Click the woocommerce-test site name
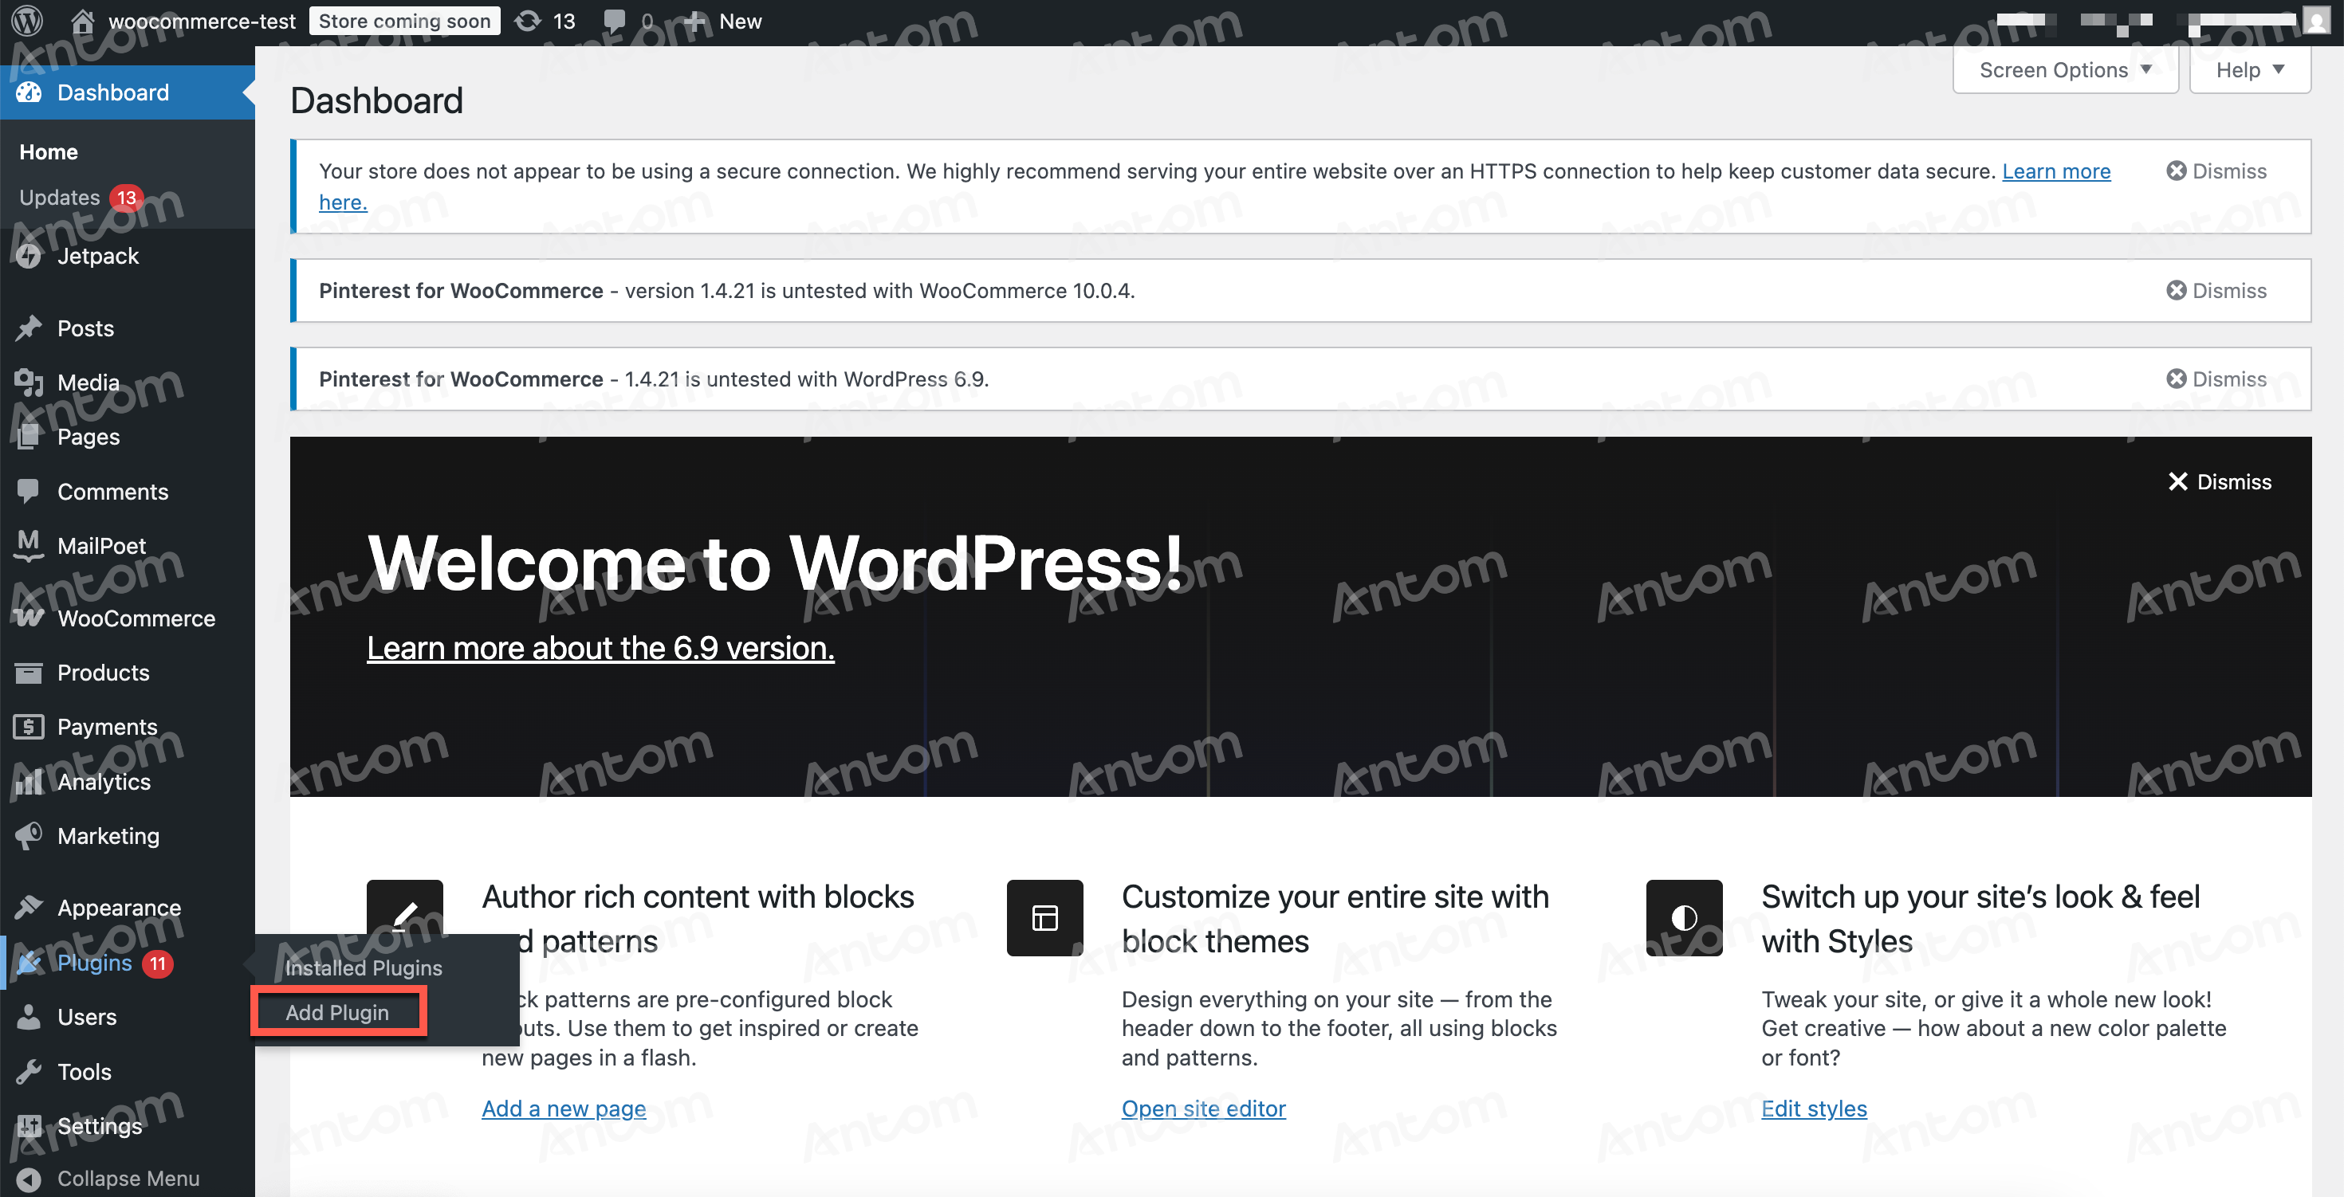The image size is (2344, 1197). pos(202,21)
